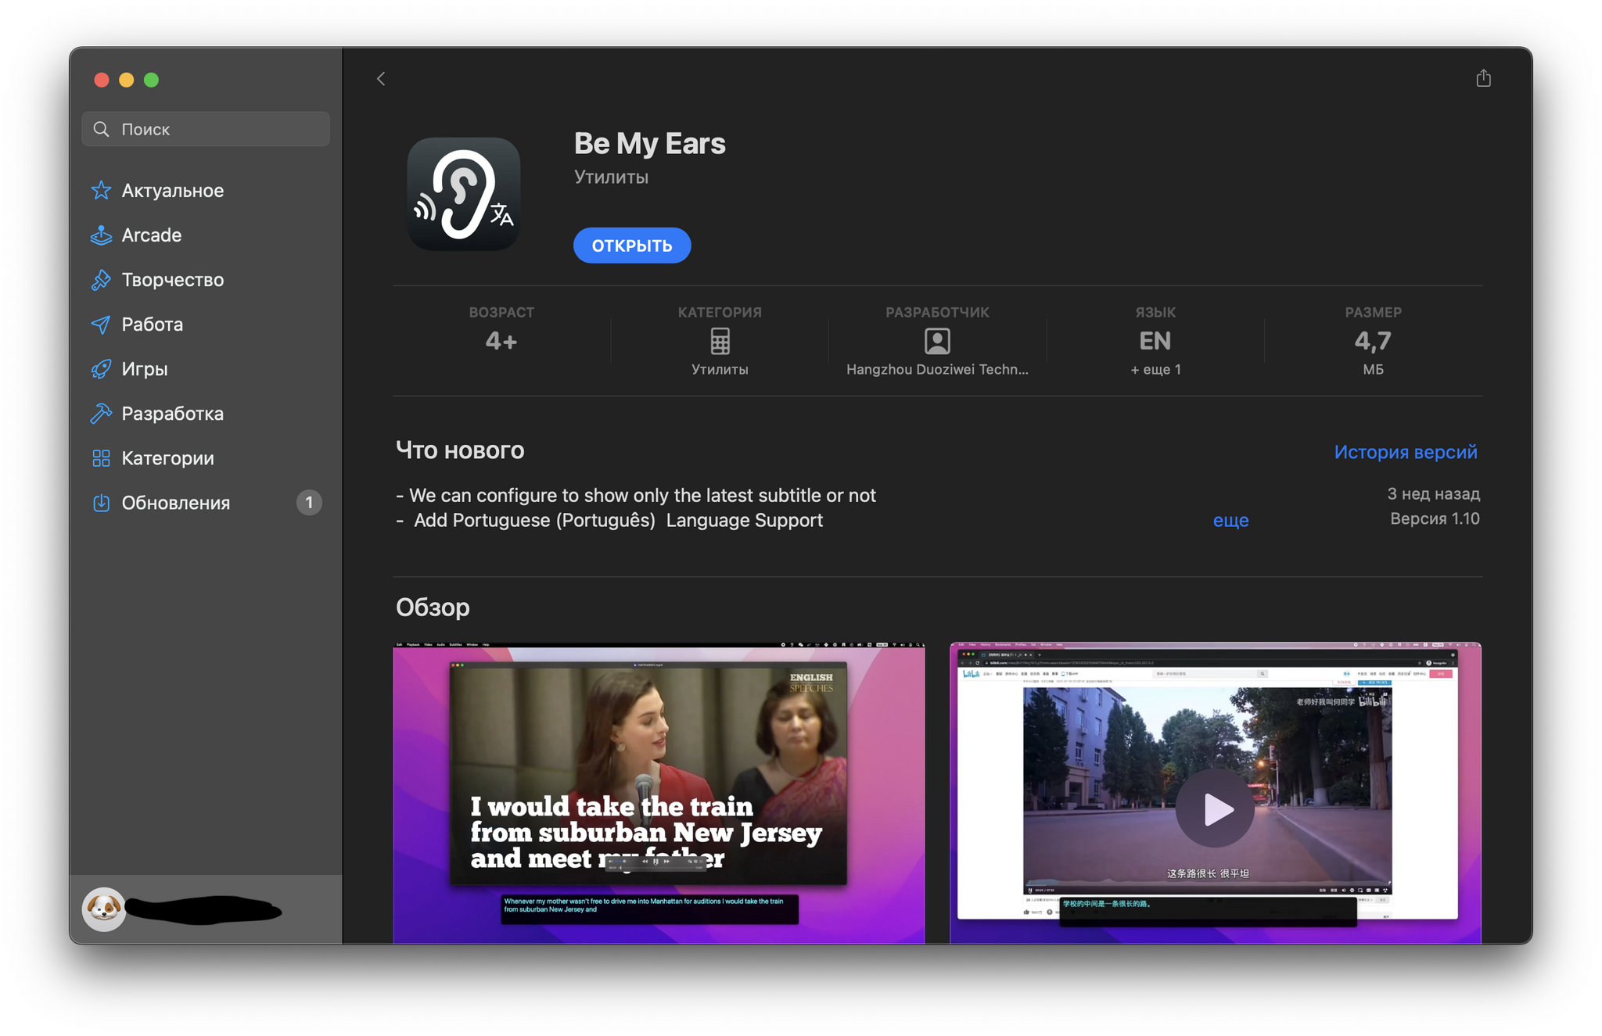This screenshot has height=1036, width=1602.
Task: Click developer name Hangzhou Duoziwei Techn...
Action: (x=937, y=369)
